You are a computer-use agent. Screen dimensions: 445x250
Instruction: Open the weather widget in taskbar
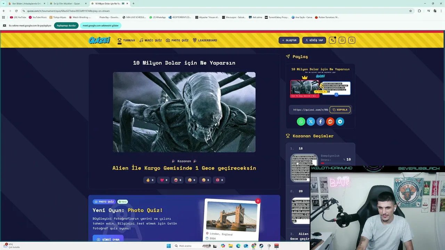click(x=12, y=246)
